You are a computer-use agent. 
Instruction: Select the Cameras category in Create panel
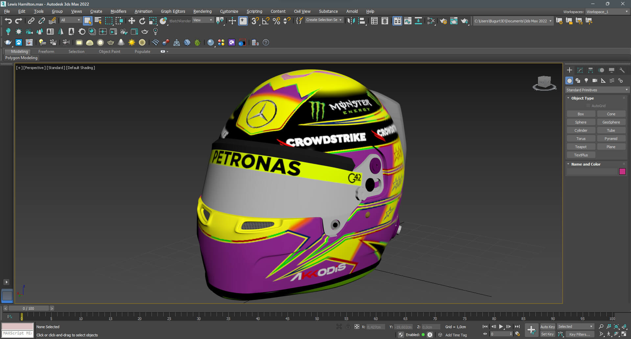(595, 80)
